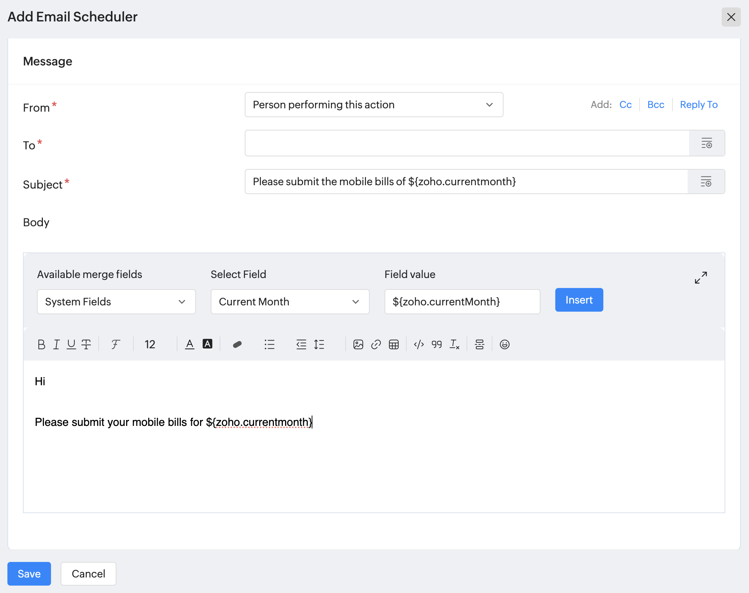This screenshot has height=593, width=749.
Task: Toggle underline formatting
Action: coord(71,345)
